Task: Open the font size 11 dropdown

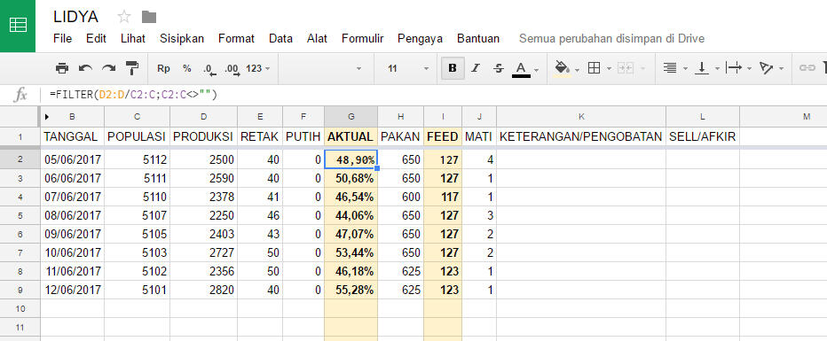Action: coord(408,68)
